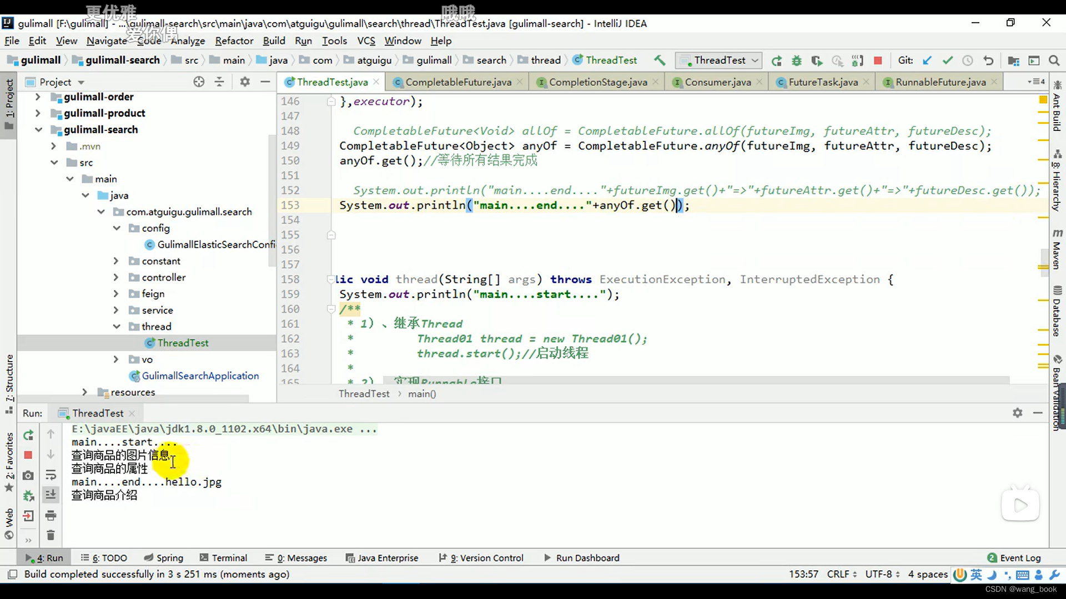Expand the gulimall-order project tree
The image size is (1066, 599).
(x=37, y=97)
